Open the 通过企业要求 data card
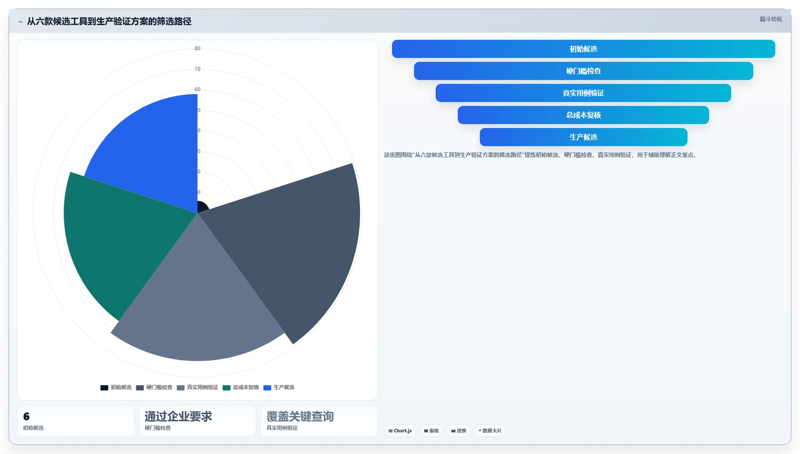Image resolution: width=800 pixels, height=454 pixels. pos(197,421)
